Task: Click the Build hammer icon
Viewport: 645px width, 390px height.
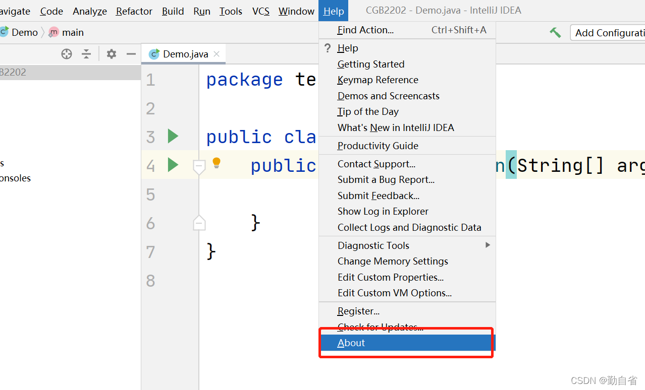Action: [x=555, y=33]
